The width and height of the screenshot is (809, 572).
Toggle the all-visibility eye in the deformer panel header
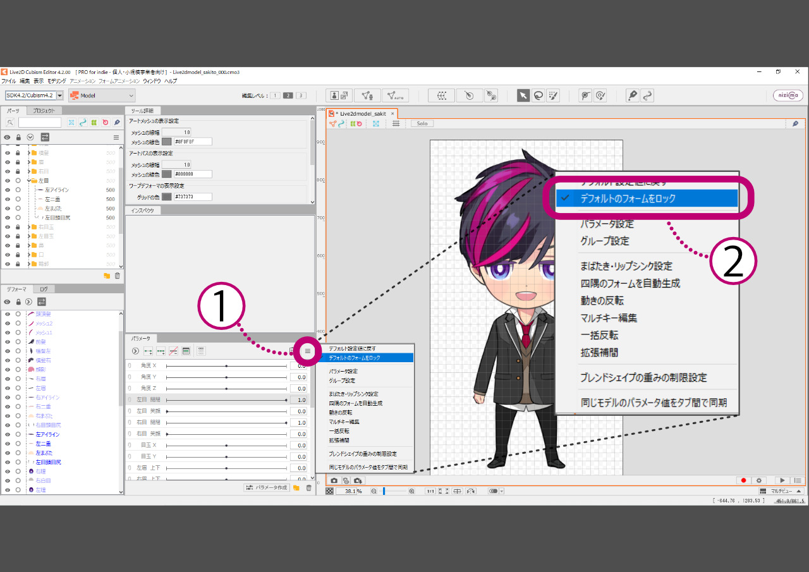8,302
